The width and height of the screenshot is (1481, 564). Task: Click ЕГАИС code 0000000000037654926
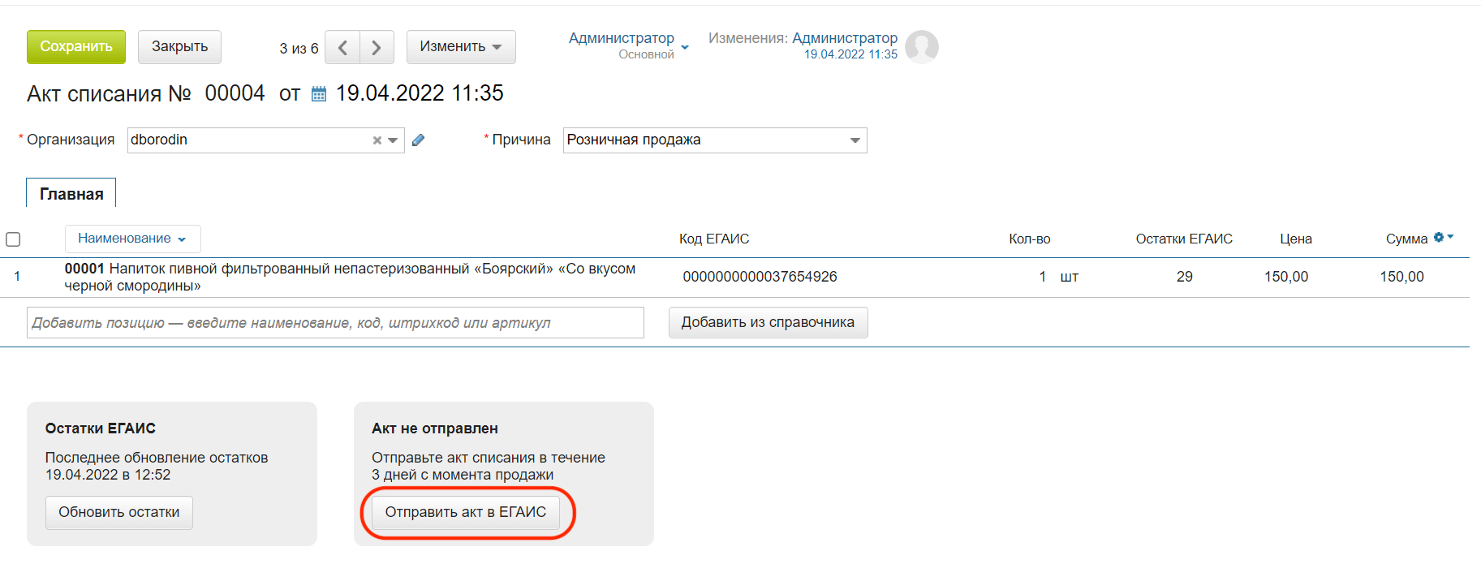[x=760, y=277]
